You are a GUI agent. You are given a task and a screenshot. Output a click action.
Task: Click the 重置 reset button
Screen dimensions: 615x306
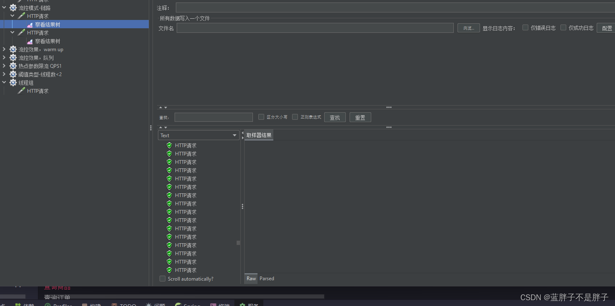click(360, 117)
